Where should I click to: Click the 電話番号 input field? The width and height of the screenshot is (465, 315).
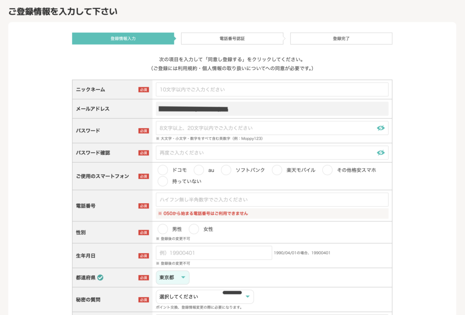pos(272,200)
